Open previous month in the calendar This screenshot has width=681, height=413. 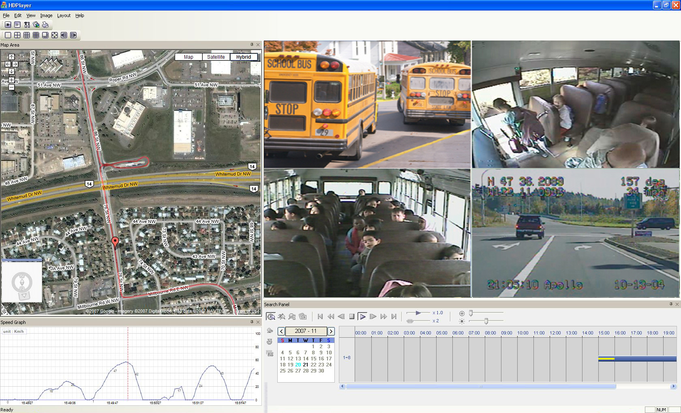281,331
